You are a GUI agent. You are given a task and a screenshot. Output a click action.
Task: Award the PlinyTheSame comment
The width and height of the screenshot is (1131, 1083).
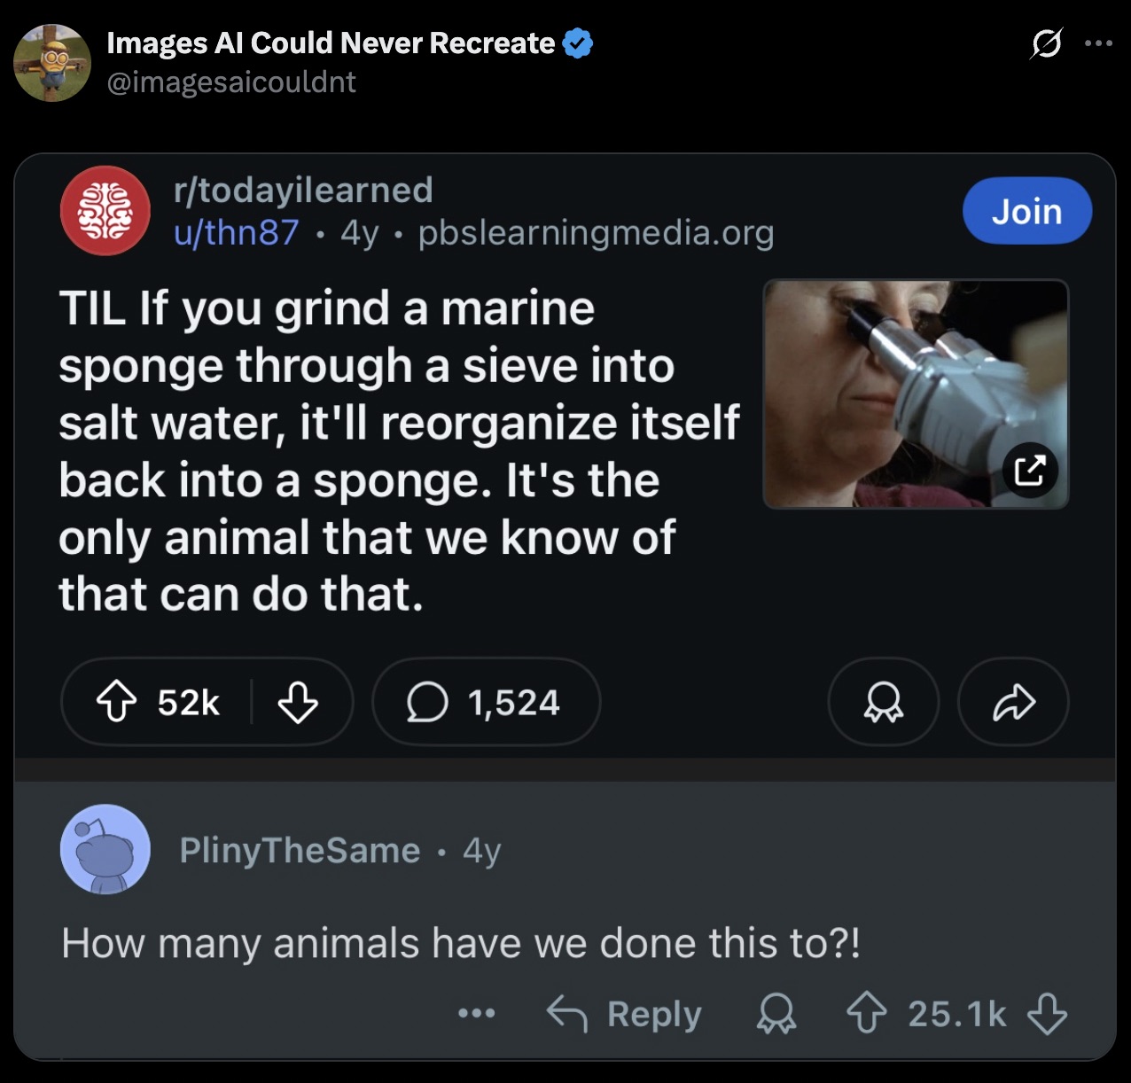coord(776,1014)
